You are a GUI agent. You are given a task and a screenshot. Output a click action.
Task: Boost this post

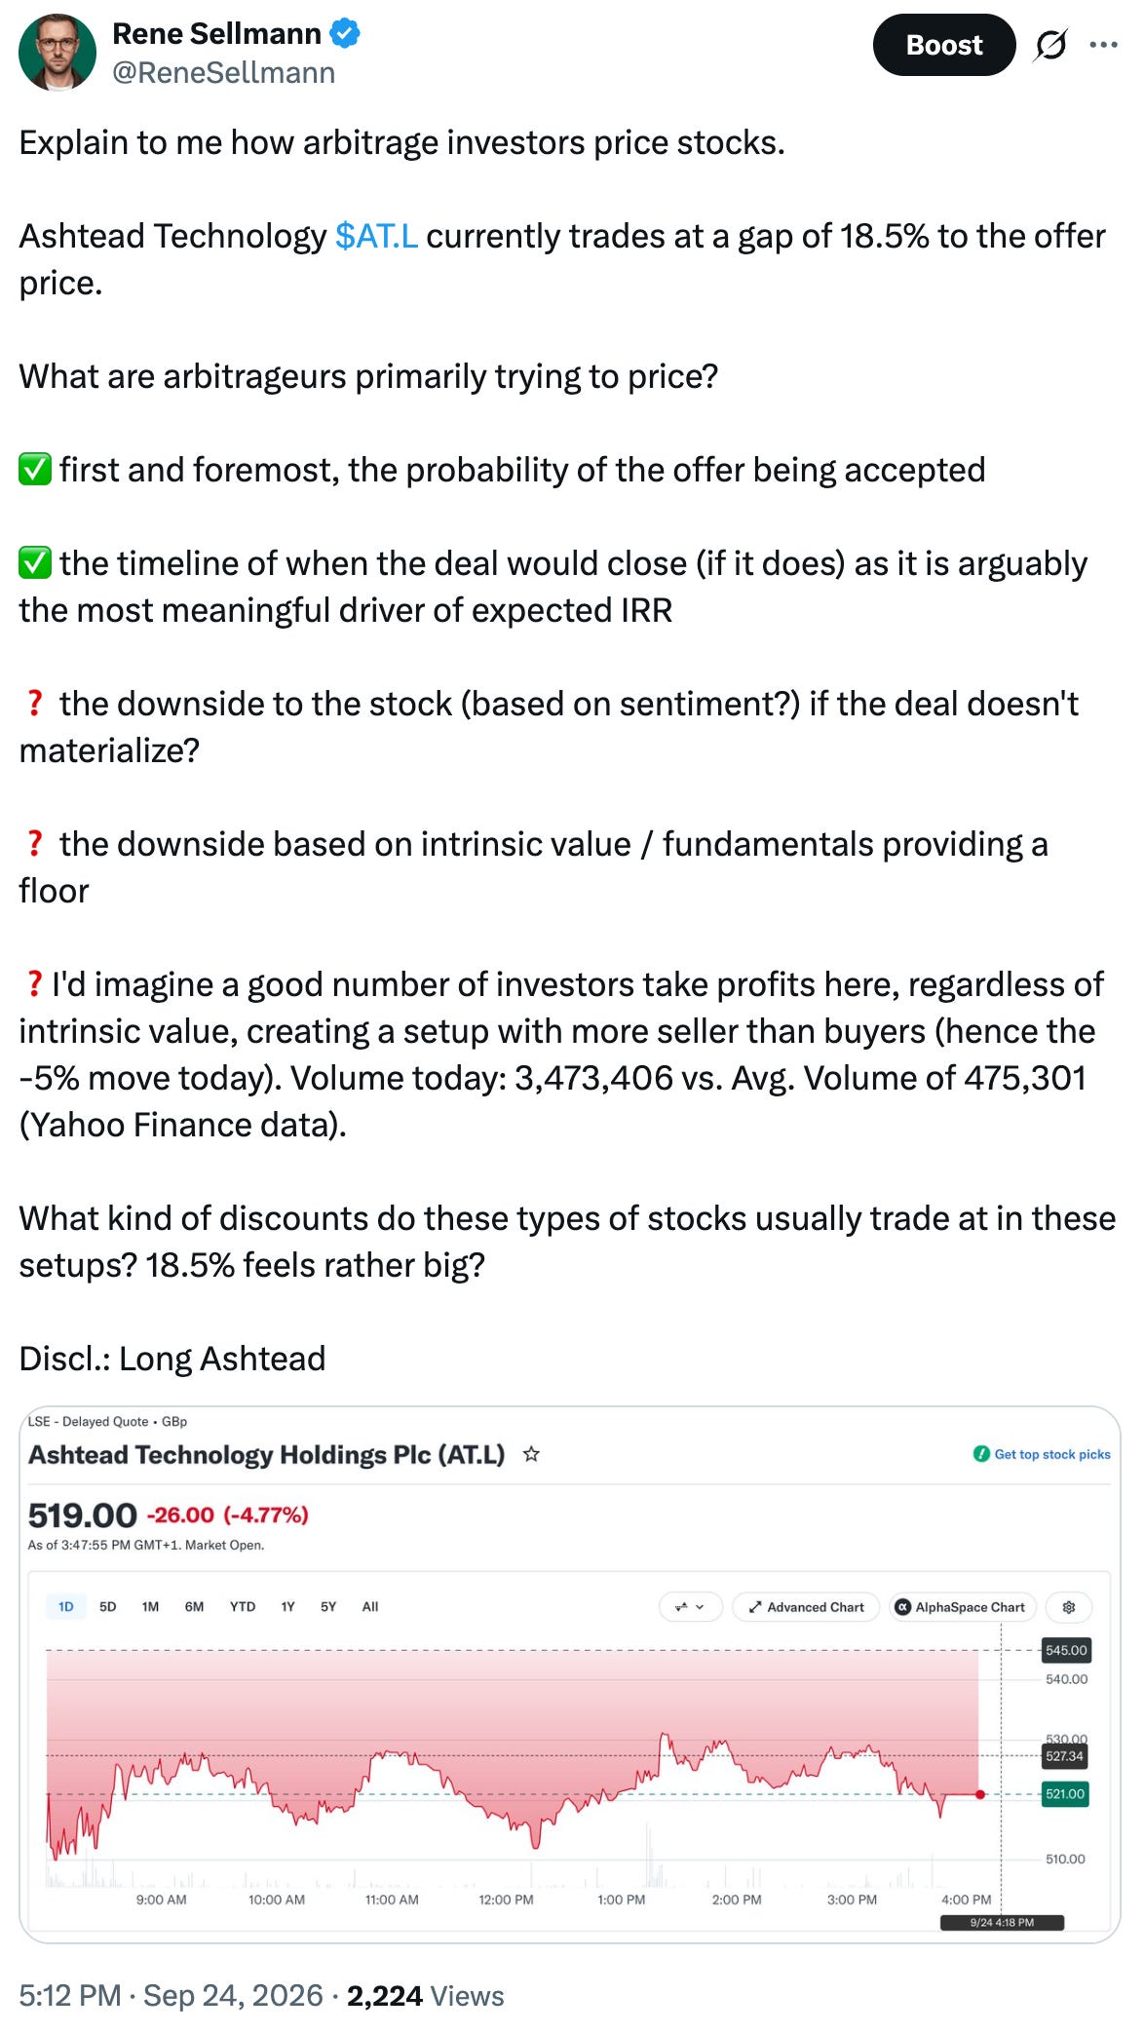[943, 45]
